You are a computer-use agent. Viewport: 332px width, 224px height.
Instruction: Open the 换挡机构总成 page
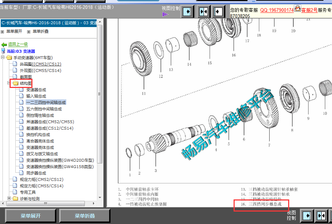pyautogui.click(x=38, y=135)
